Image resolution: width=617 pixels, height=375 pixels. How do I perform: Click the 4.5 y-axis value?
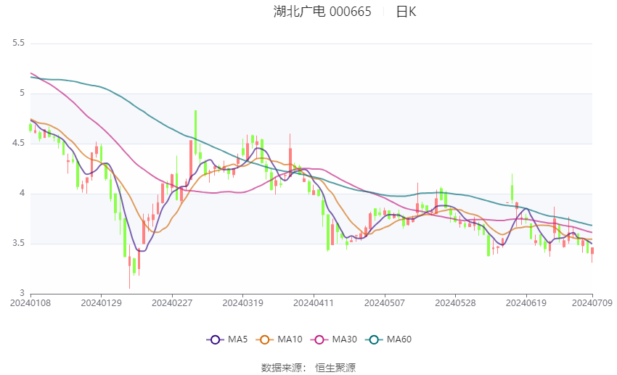point(18,143)
